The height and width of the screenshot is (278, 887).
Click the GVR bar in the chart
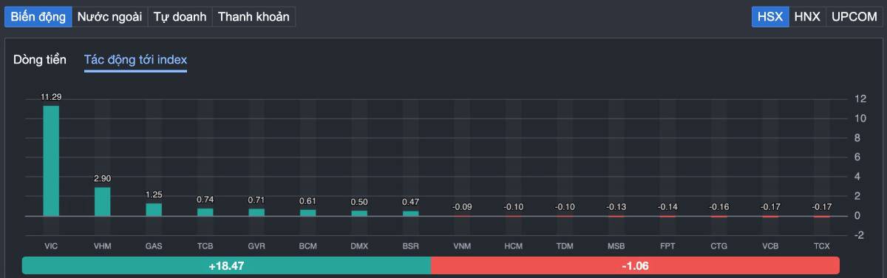coord(256,212)
